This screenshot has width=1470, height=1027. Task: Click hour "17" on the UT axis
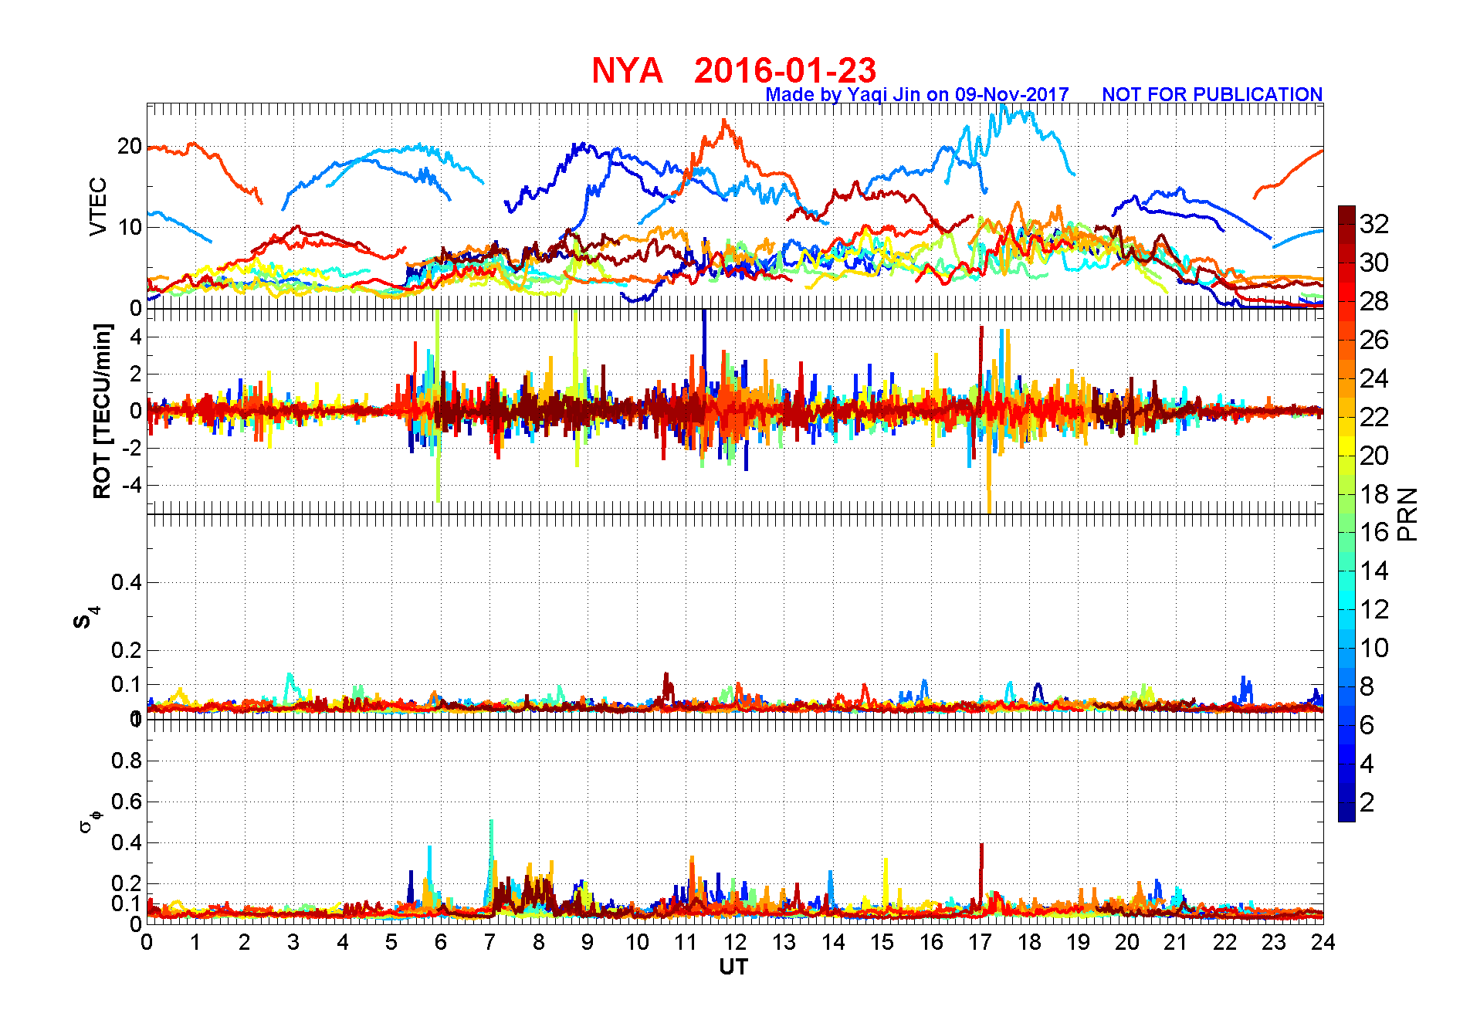[x=980, y=942]
